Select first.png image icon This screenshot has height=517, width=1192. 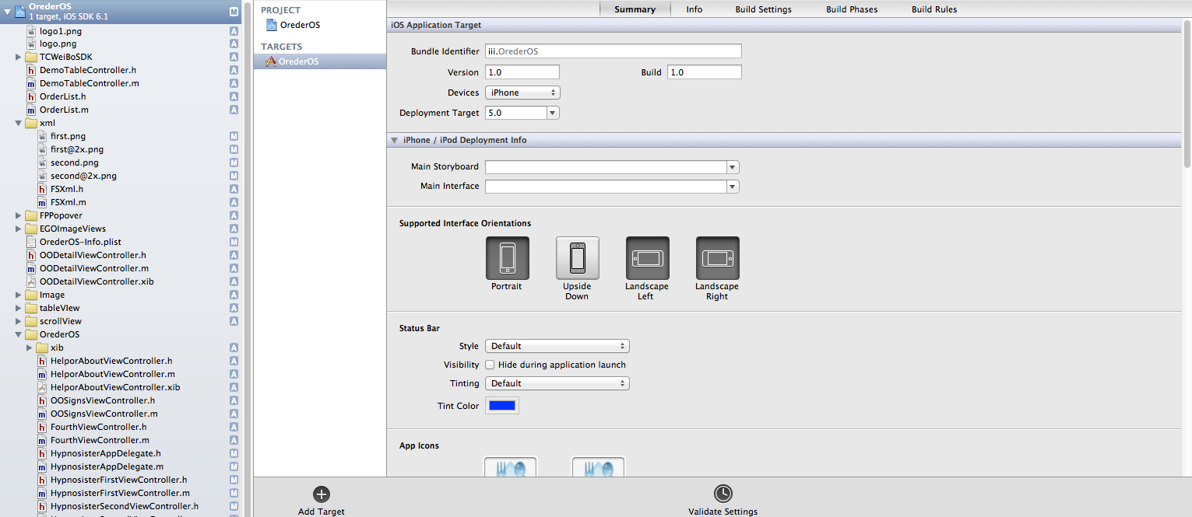click(42, 136)
